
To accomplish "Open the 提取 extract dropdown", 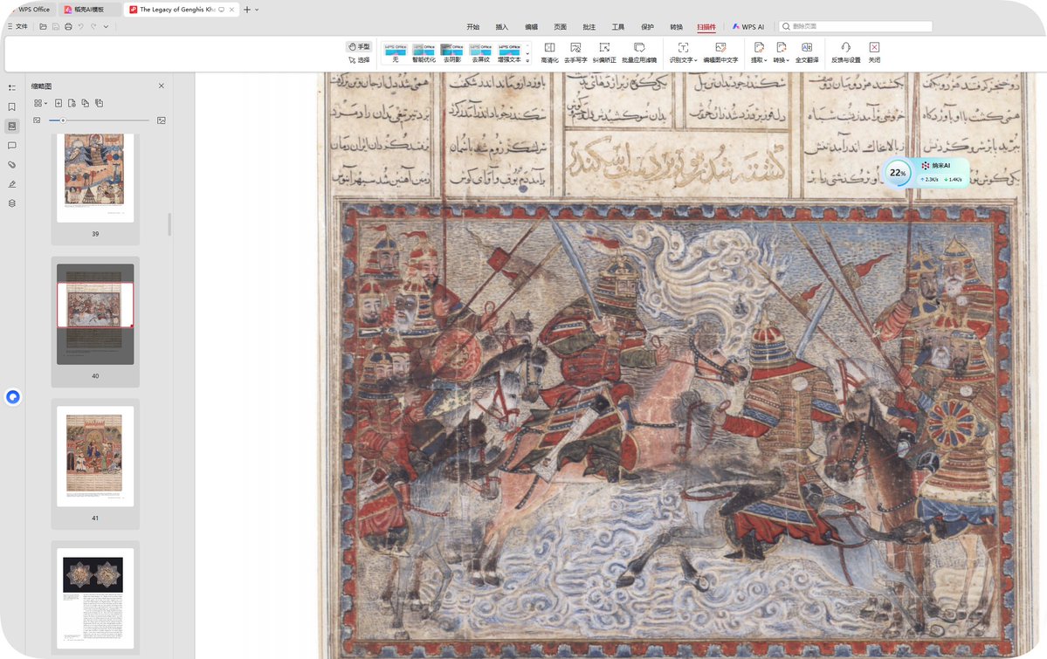I will (759, 52).
